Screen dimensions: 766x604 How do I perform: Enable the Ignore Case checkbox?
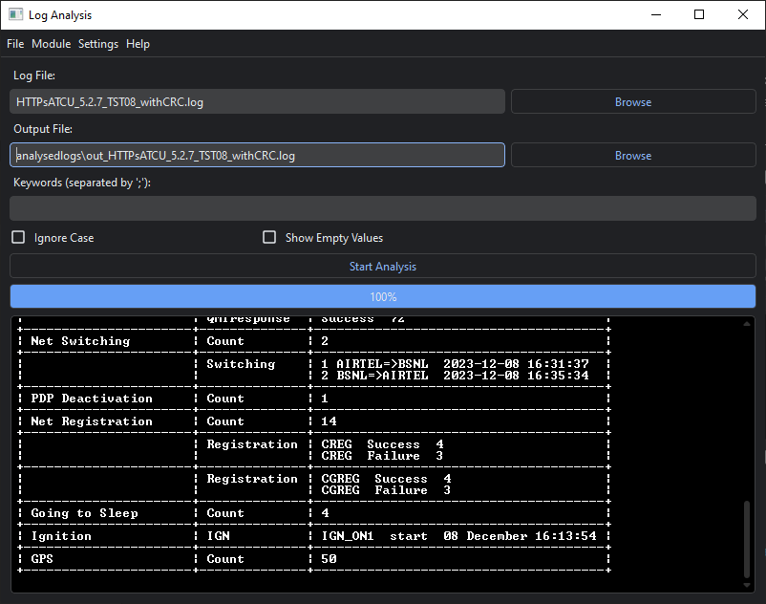coord(18,238)
